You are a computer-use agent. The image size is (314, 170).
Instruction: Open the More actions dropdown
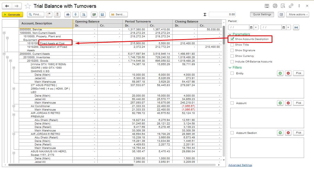297,14
